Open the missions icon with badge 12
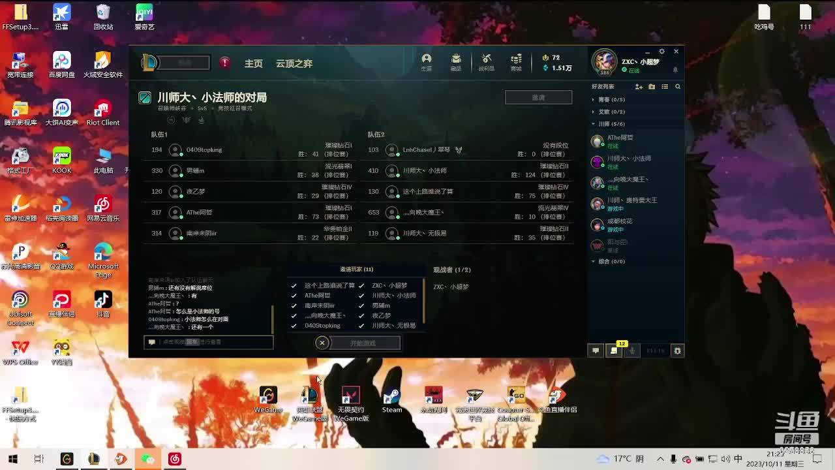The width and height of the screenshot is (835, 470). (x=614, y=351)
